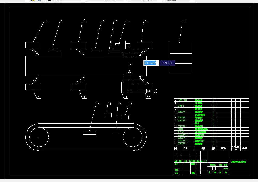Image resolution: width=258 pixels, height=182 pixels.
Task: Select callout number 1 in the drawing
Action: click(46, 20)
